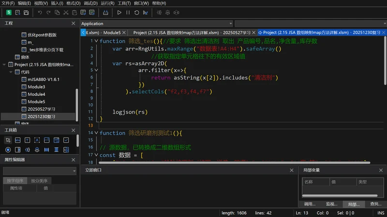Open the Application object dropdown

[231, 24]
